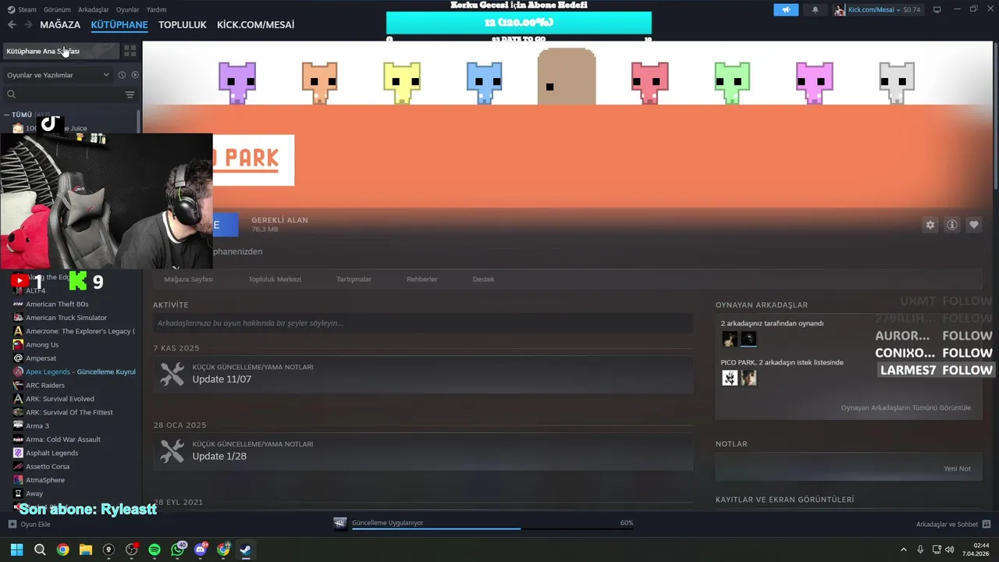Screen dimensions: 999x562
Task: Toggle ready-to-play filter icon
Action: [x=135, y=75]
